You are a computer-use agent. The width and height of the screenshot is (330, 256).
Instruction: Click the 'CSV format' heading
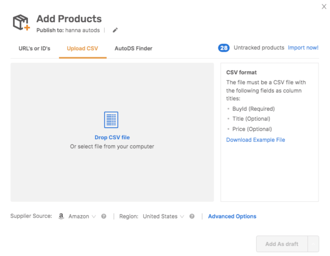pyautogui.click(x=241, y=73)
